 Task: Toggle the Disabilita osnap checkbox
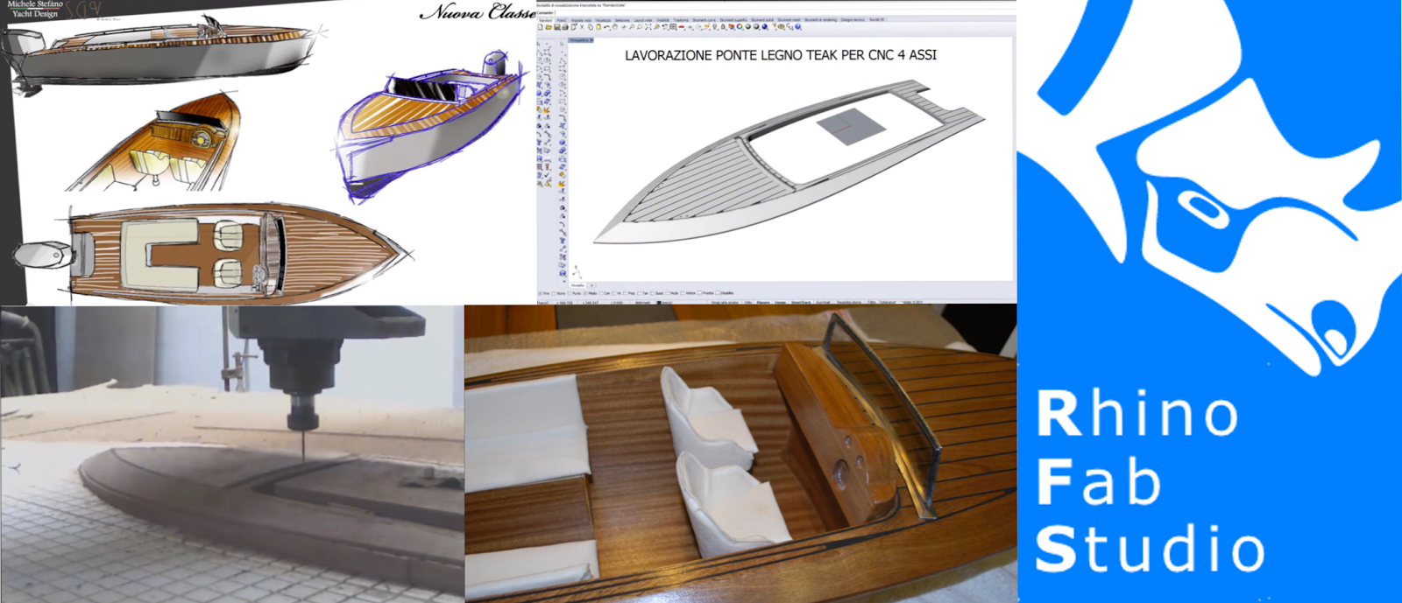point(718,293)
